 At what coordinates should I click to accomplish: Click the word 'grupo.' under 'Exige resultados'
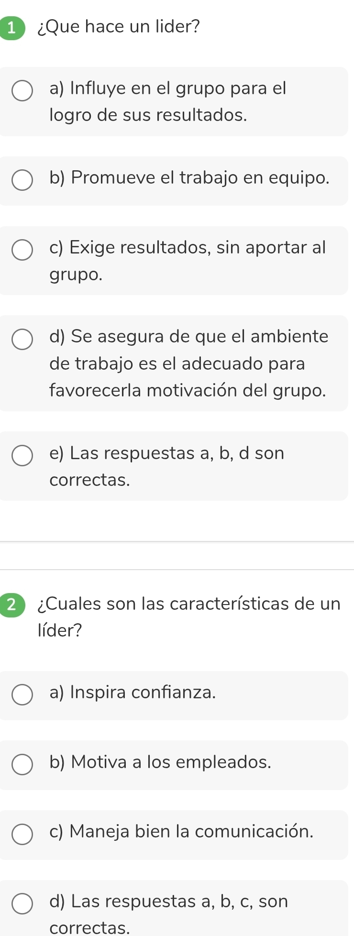[x=76, y=275]
